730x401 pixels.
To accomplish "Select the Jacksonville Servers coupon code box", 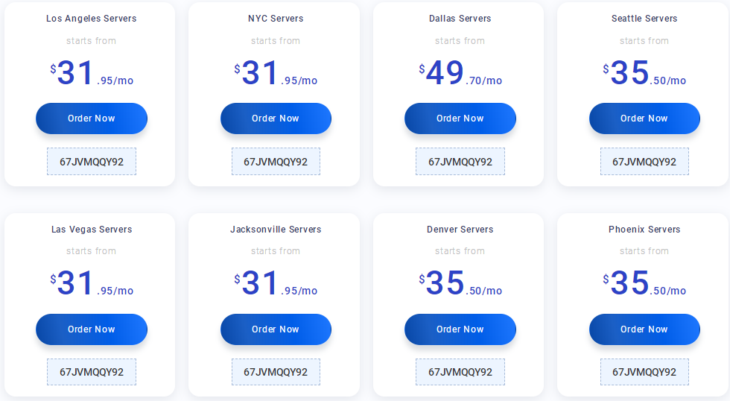I will (276, 372).
